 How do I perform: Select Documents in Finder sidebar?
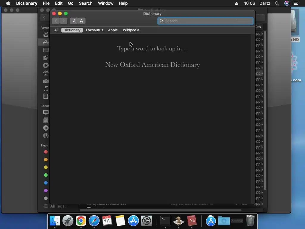[x=46, y=58]
